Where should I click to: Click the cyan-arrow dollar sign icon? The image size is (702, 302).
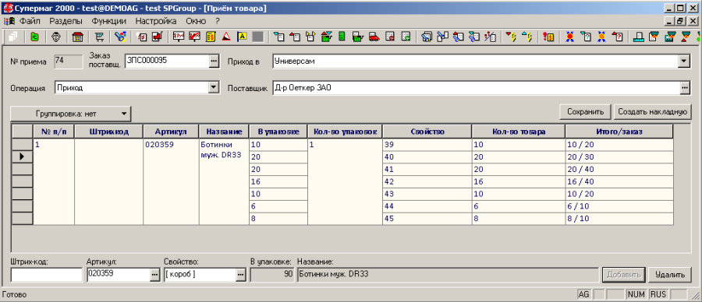[526, 37]
